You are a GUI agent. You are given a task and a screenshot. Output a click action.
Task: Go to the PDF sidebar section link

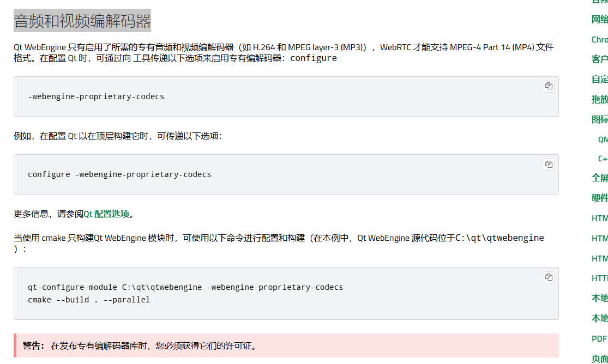coord(599,339)
